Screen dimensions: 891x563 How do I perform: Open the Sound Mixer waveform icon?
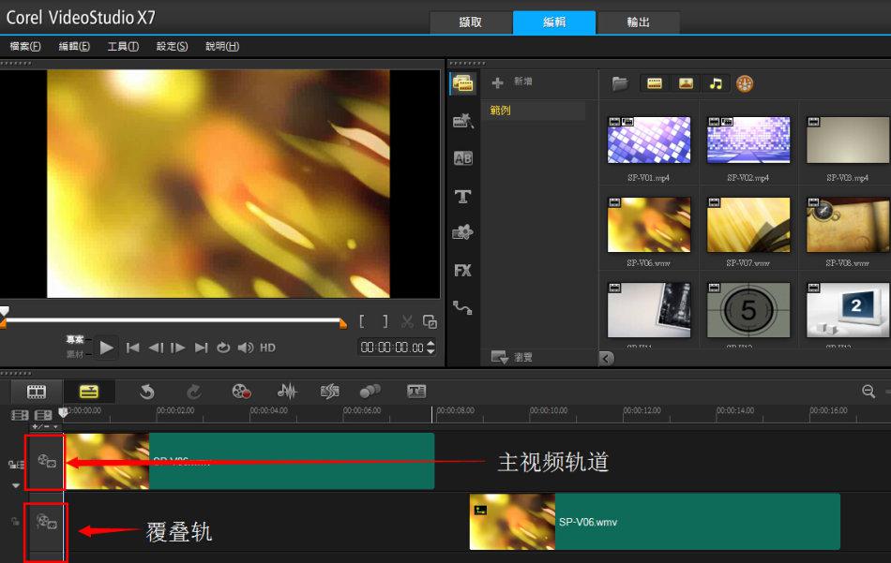click(x=287, y=392)
